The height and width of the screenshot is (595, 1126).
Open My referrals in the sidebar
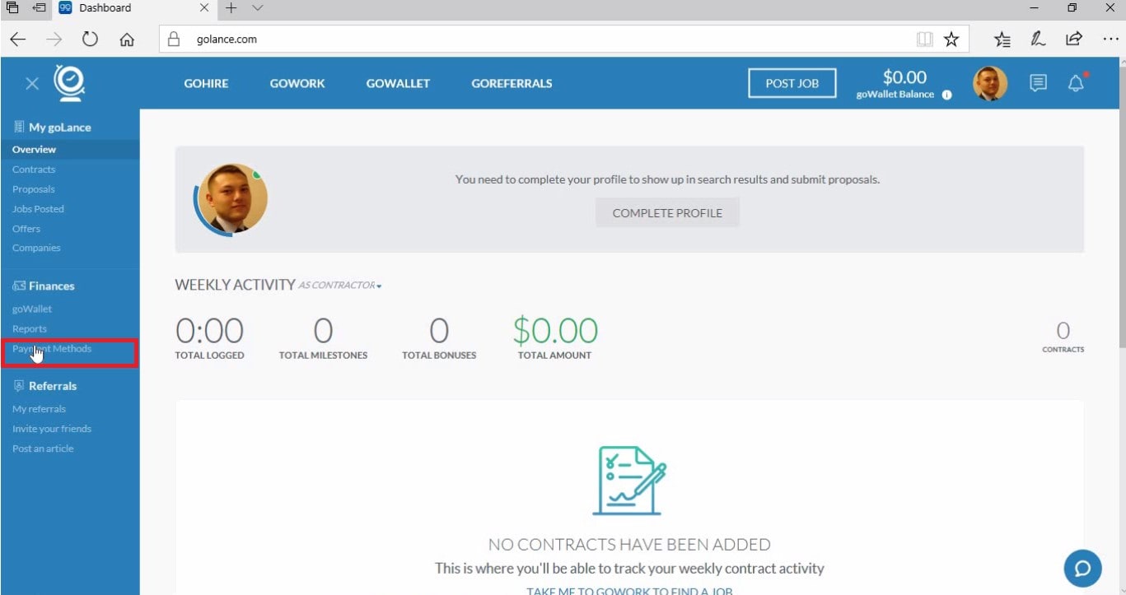point(39,409)
